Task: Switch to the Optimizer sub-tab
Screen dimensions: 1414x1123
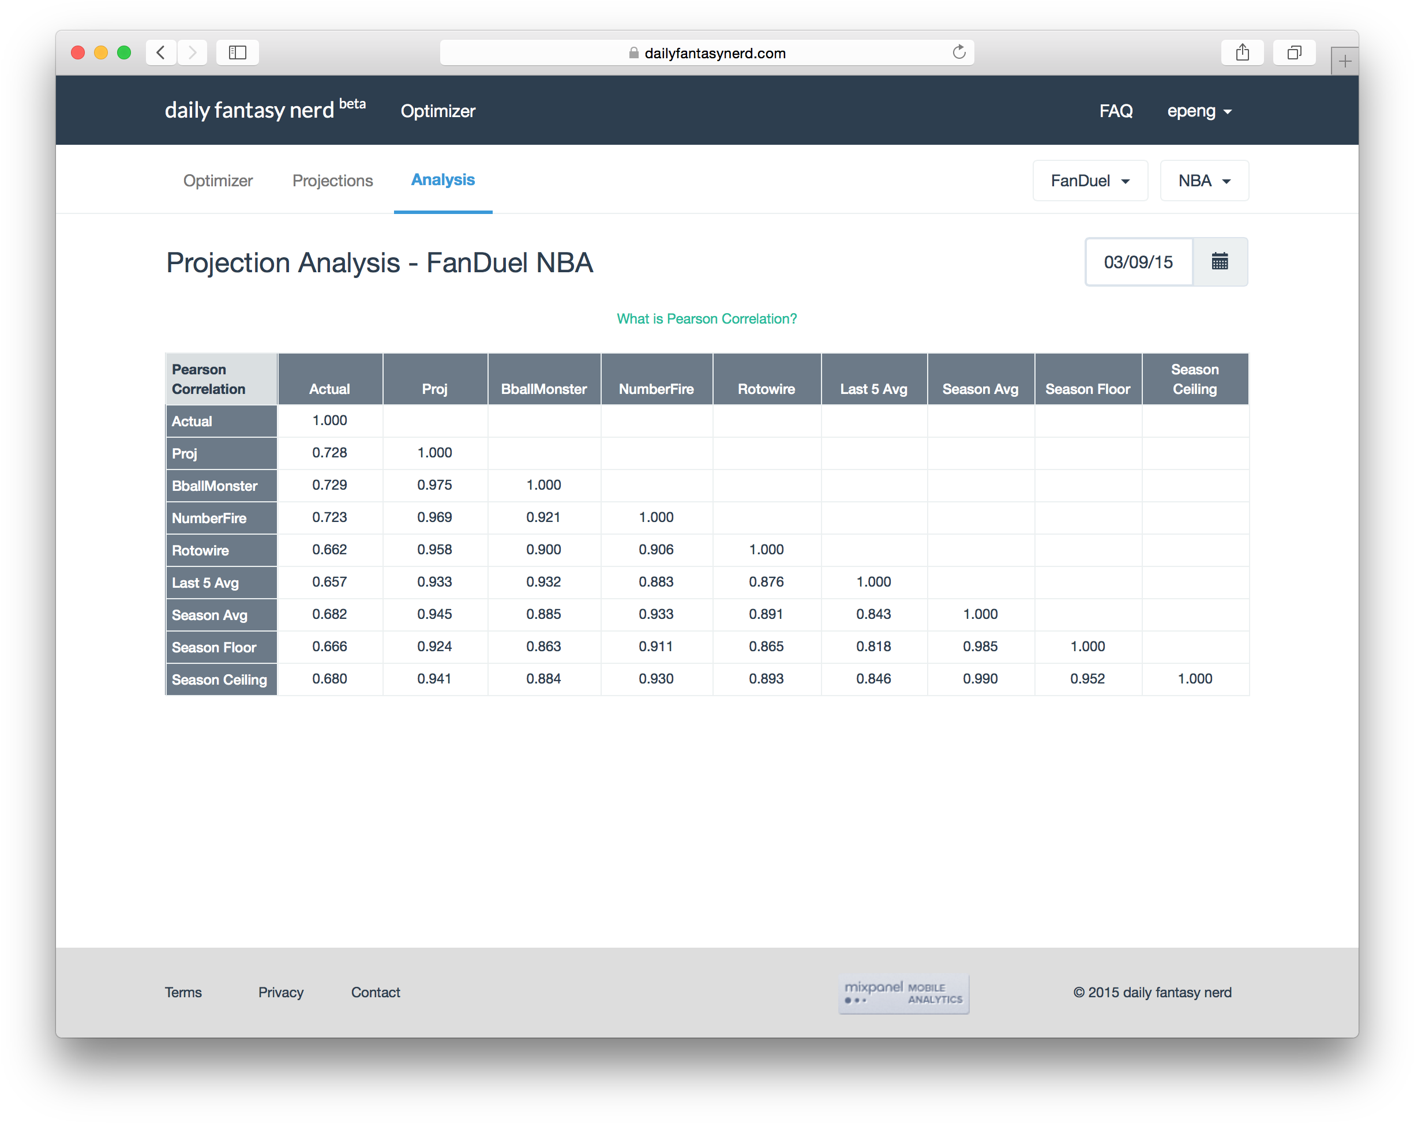Action: [x=217, y=181]
